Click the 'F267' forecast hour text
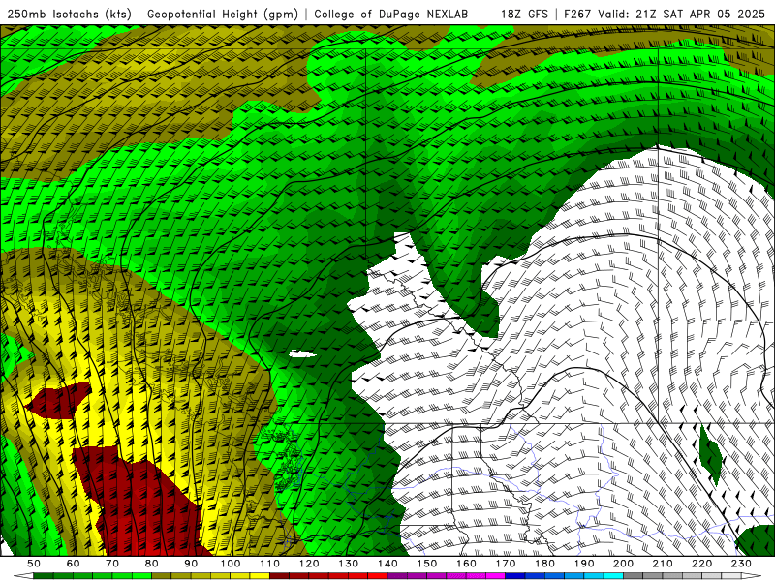The image size is (775, 581). click(x=577, y=14)
